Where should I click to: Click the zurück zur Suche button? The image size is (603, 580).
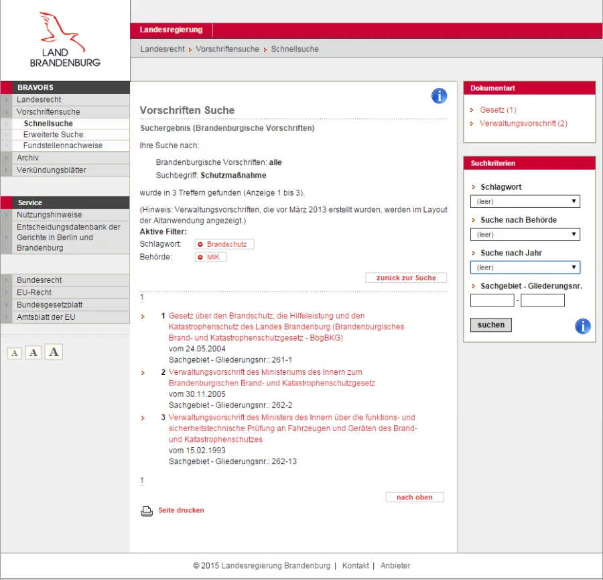point(406,278)
